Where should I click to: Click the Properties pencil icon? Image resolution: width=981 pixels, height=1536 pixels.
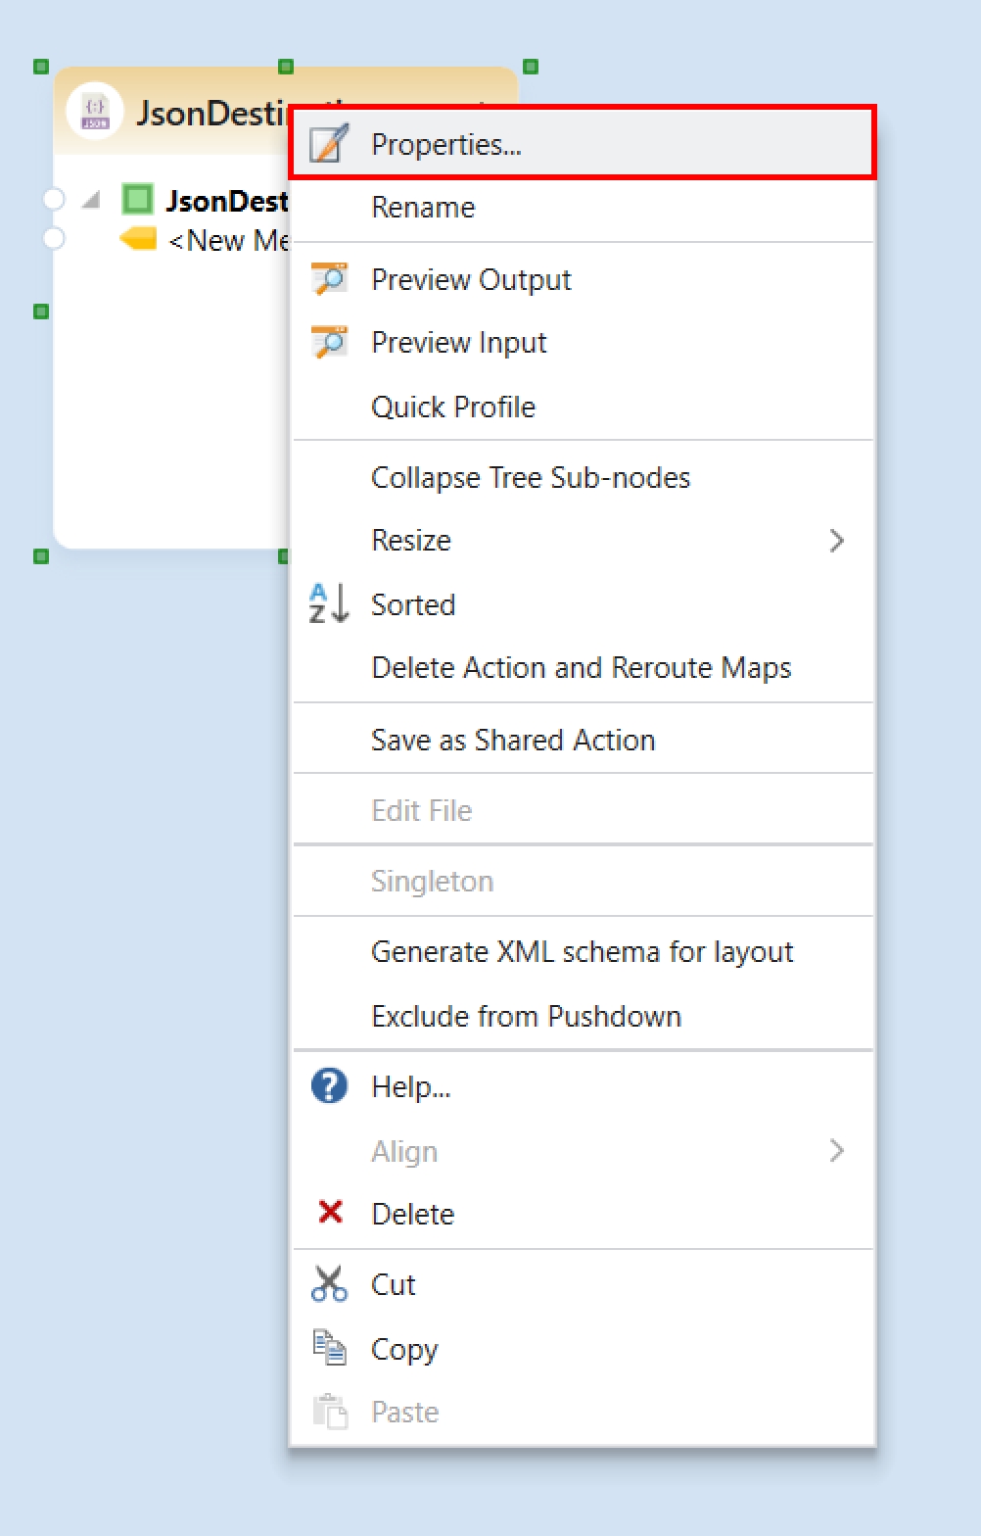pos(329,144)
